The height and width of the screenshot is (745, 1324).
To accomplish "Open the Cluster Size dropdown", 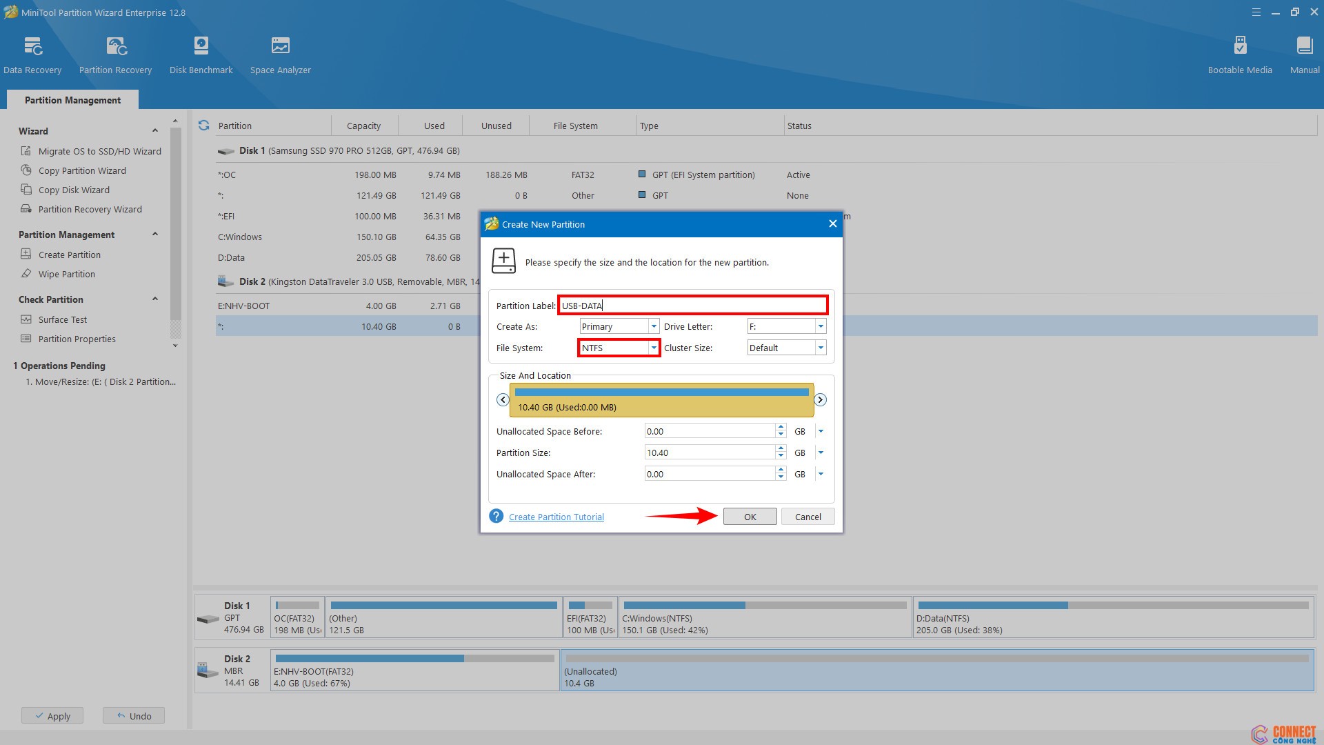I will point(821,348).
